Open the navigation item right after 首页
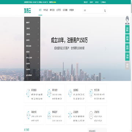This screenshot has width=132, height=132. pos(46,10)
